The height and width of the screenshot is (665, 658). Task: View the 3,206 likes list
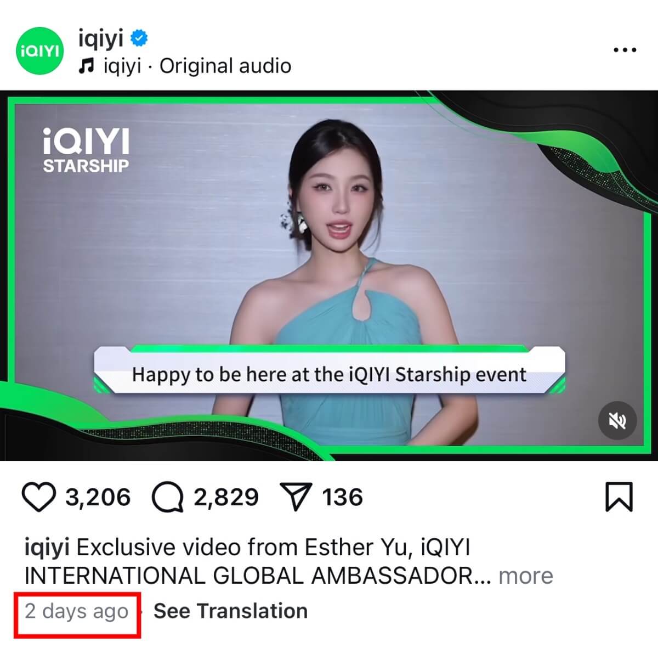click(x=98, y=497)
